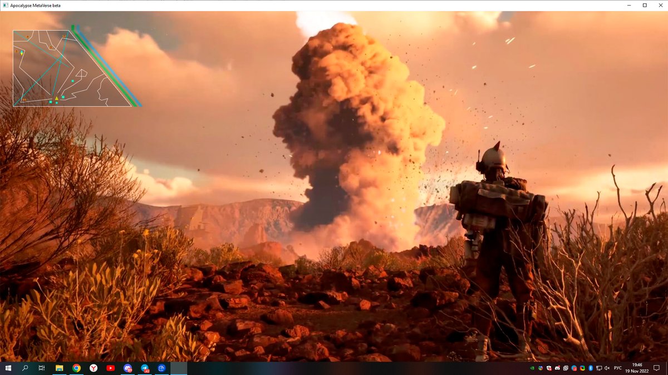Open YouTube app from the taskbar
Screen dimensions: 668x375
110,368
